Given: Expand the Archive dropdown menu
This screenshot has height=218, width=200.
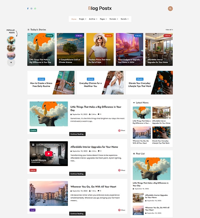Looking at the screenshot, I should [93, 19].
